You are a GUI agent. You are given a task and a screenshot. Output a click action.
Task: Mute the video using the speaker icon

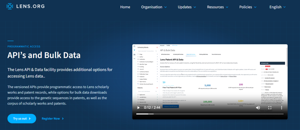tap(258, 108)
